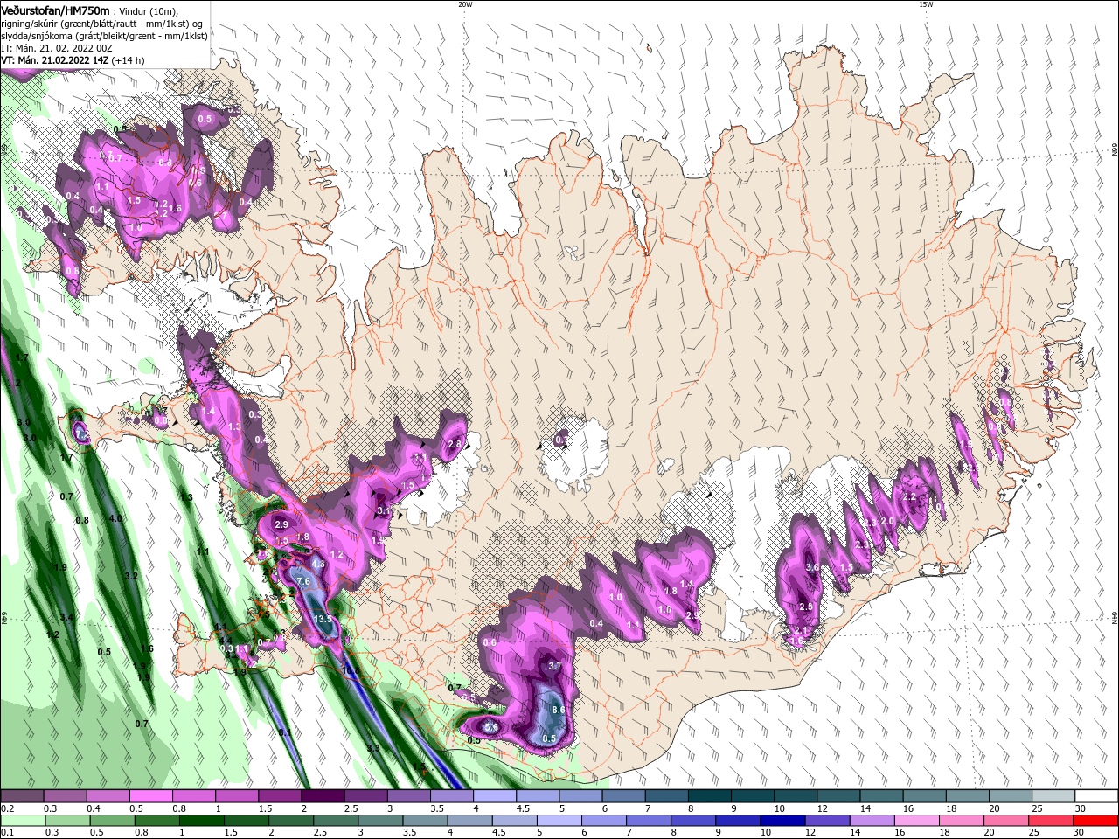
Task: Click the lavender 4–4.5 swatch, upper legend row
Action: click(x=496, y=796)
